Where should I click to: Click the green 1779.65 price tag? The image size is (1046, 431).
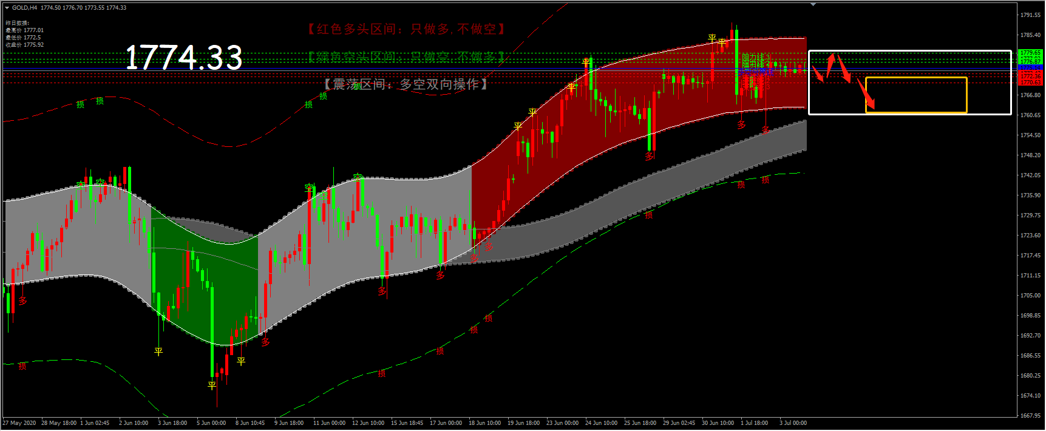coord(1030,53)
